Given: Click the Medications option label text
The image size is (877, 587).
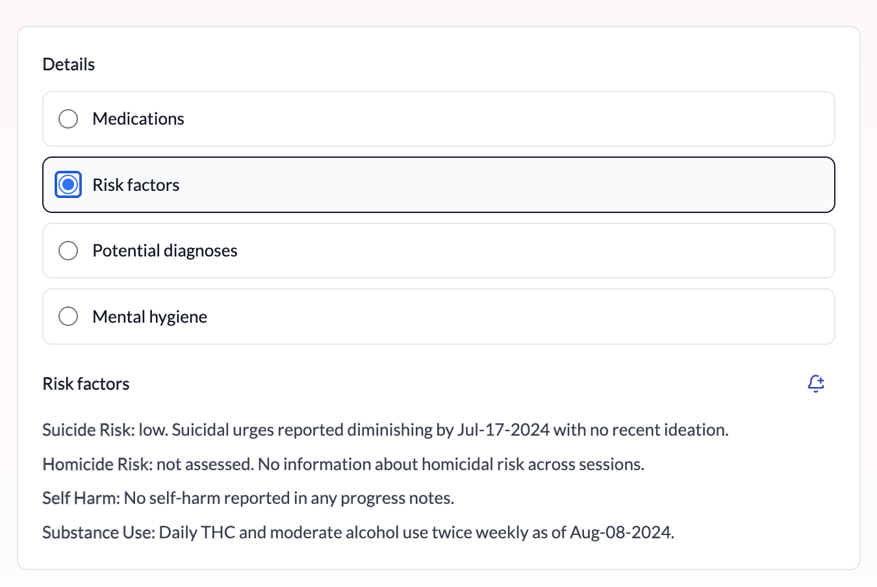Looking at the screenshot, I should [x=138, y=119].
